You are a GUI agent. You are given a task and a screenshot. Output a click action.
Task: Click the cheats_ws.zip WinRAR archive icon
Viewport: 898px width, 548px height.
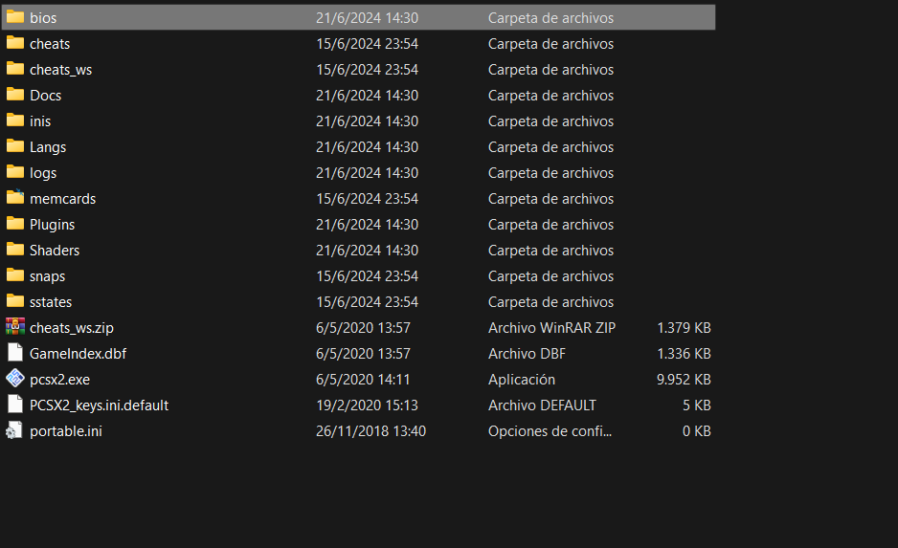coord(14,327)
